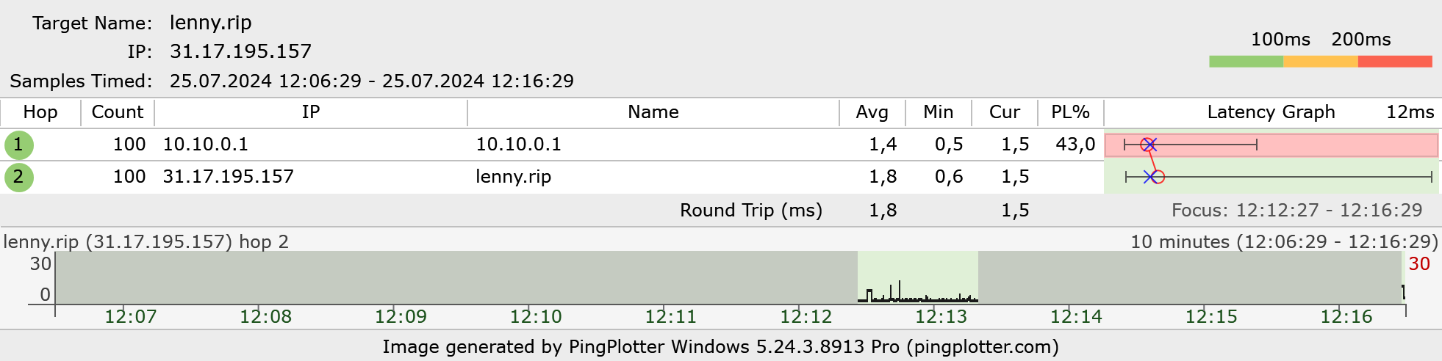Click the Focus time range text
This screenshot has height=361, width=1442.
[x=1297, y=211]
